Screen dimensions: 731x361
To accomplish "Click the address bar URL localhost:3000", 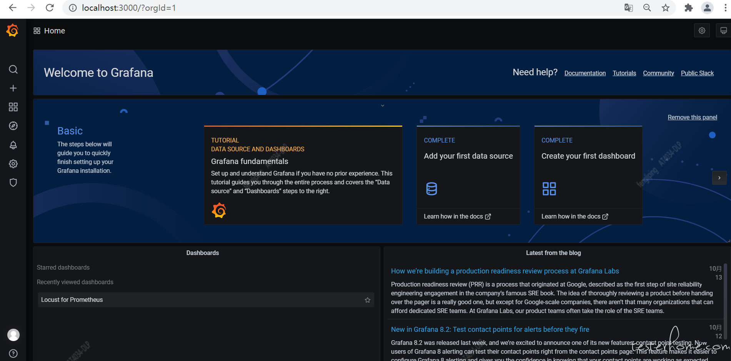I will point(128,8).
